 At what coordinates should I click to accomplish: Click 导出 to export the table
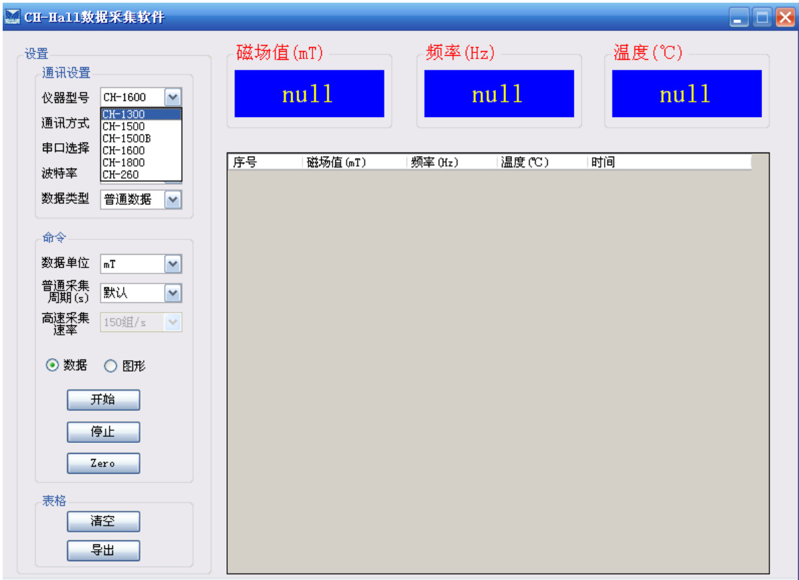pos(103,550)
